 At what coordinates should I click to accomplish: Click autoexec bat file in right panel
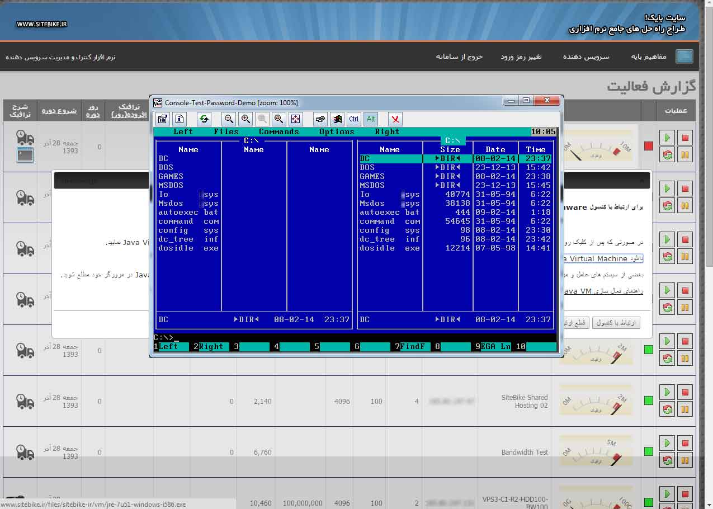tap(389, 212)
